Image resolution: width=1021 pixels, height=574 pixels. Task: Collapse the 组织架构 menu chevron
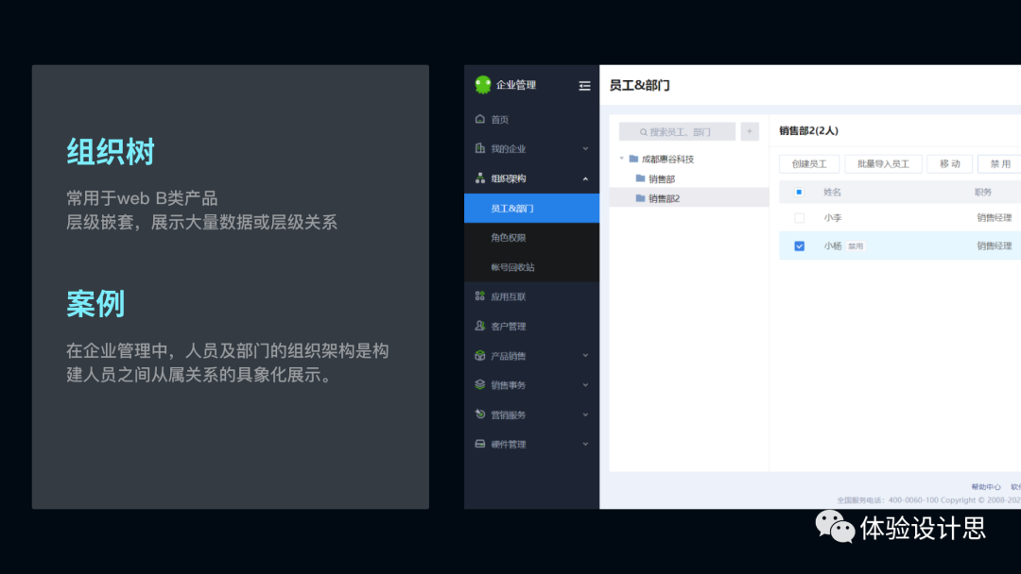click(x=585, y=178)
